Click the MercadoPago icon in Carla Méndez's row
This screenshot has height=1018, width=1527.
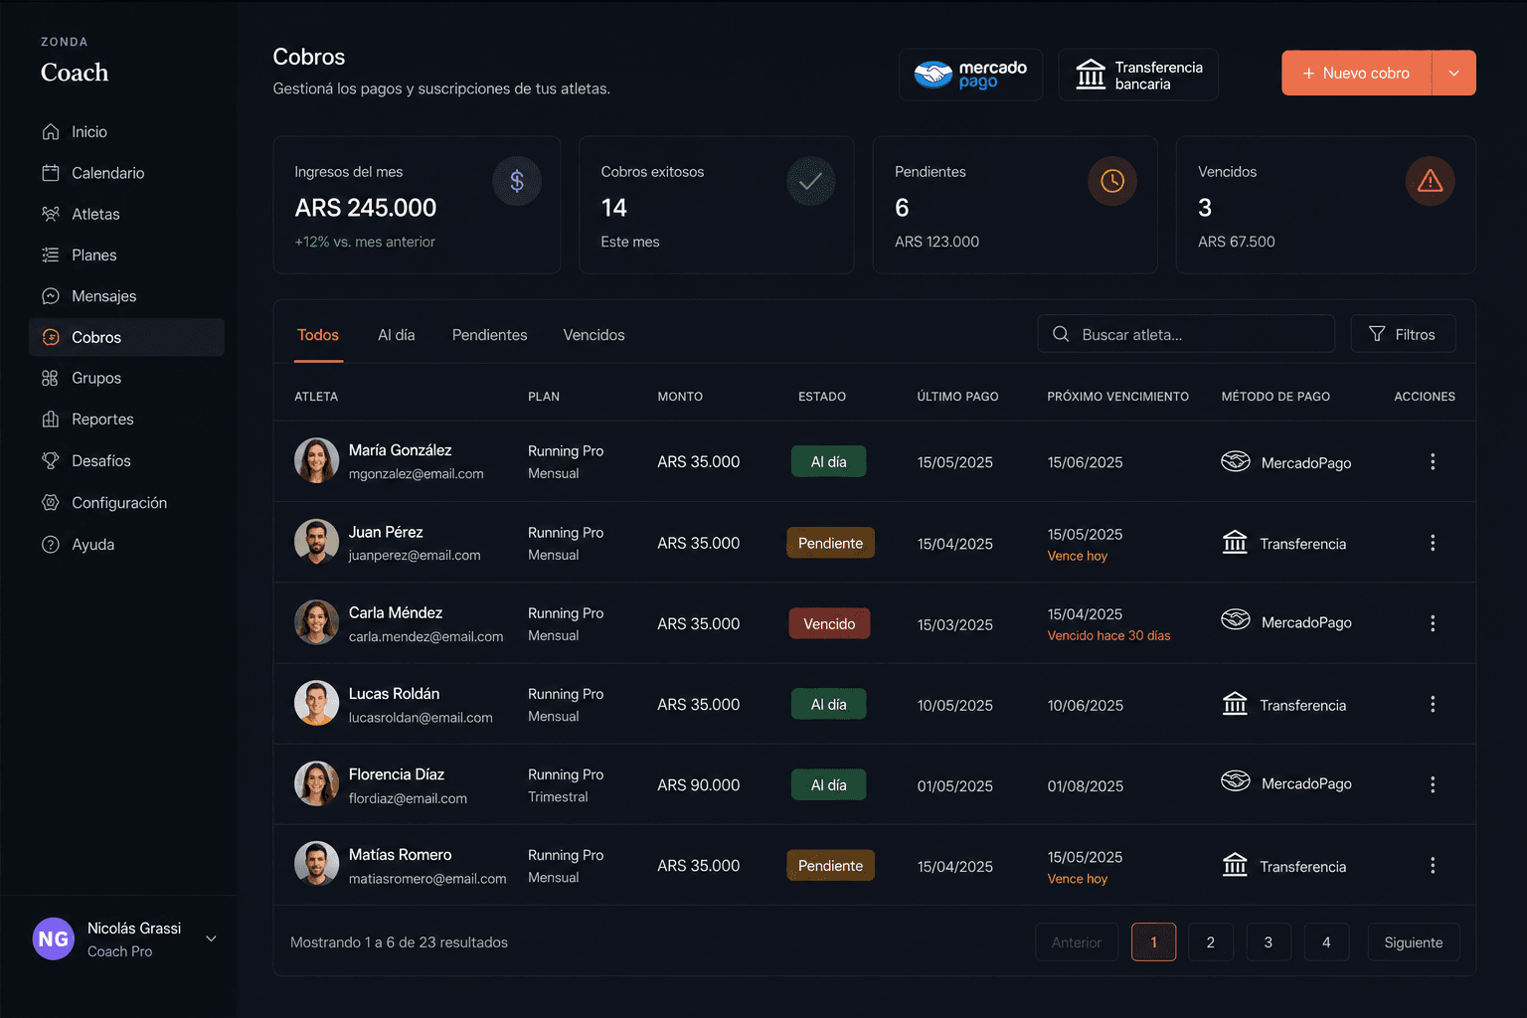(x=1236, y=620)
